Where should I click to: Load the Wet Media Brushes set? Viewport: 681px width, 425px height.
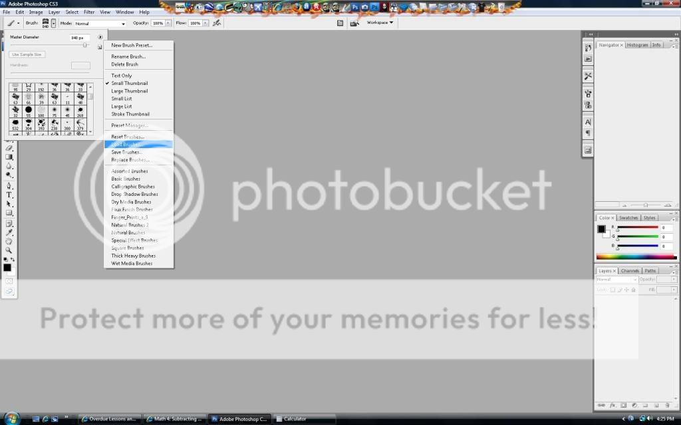(138, 263)
